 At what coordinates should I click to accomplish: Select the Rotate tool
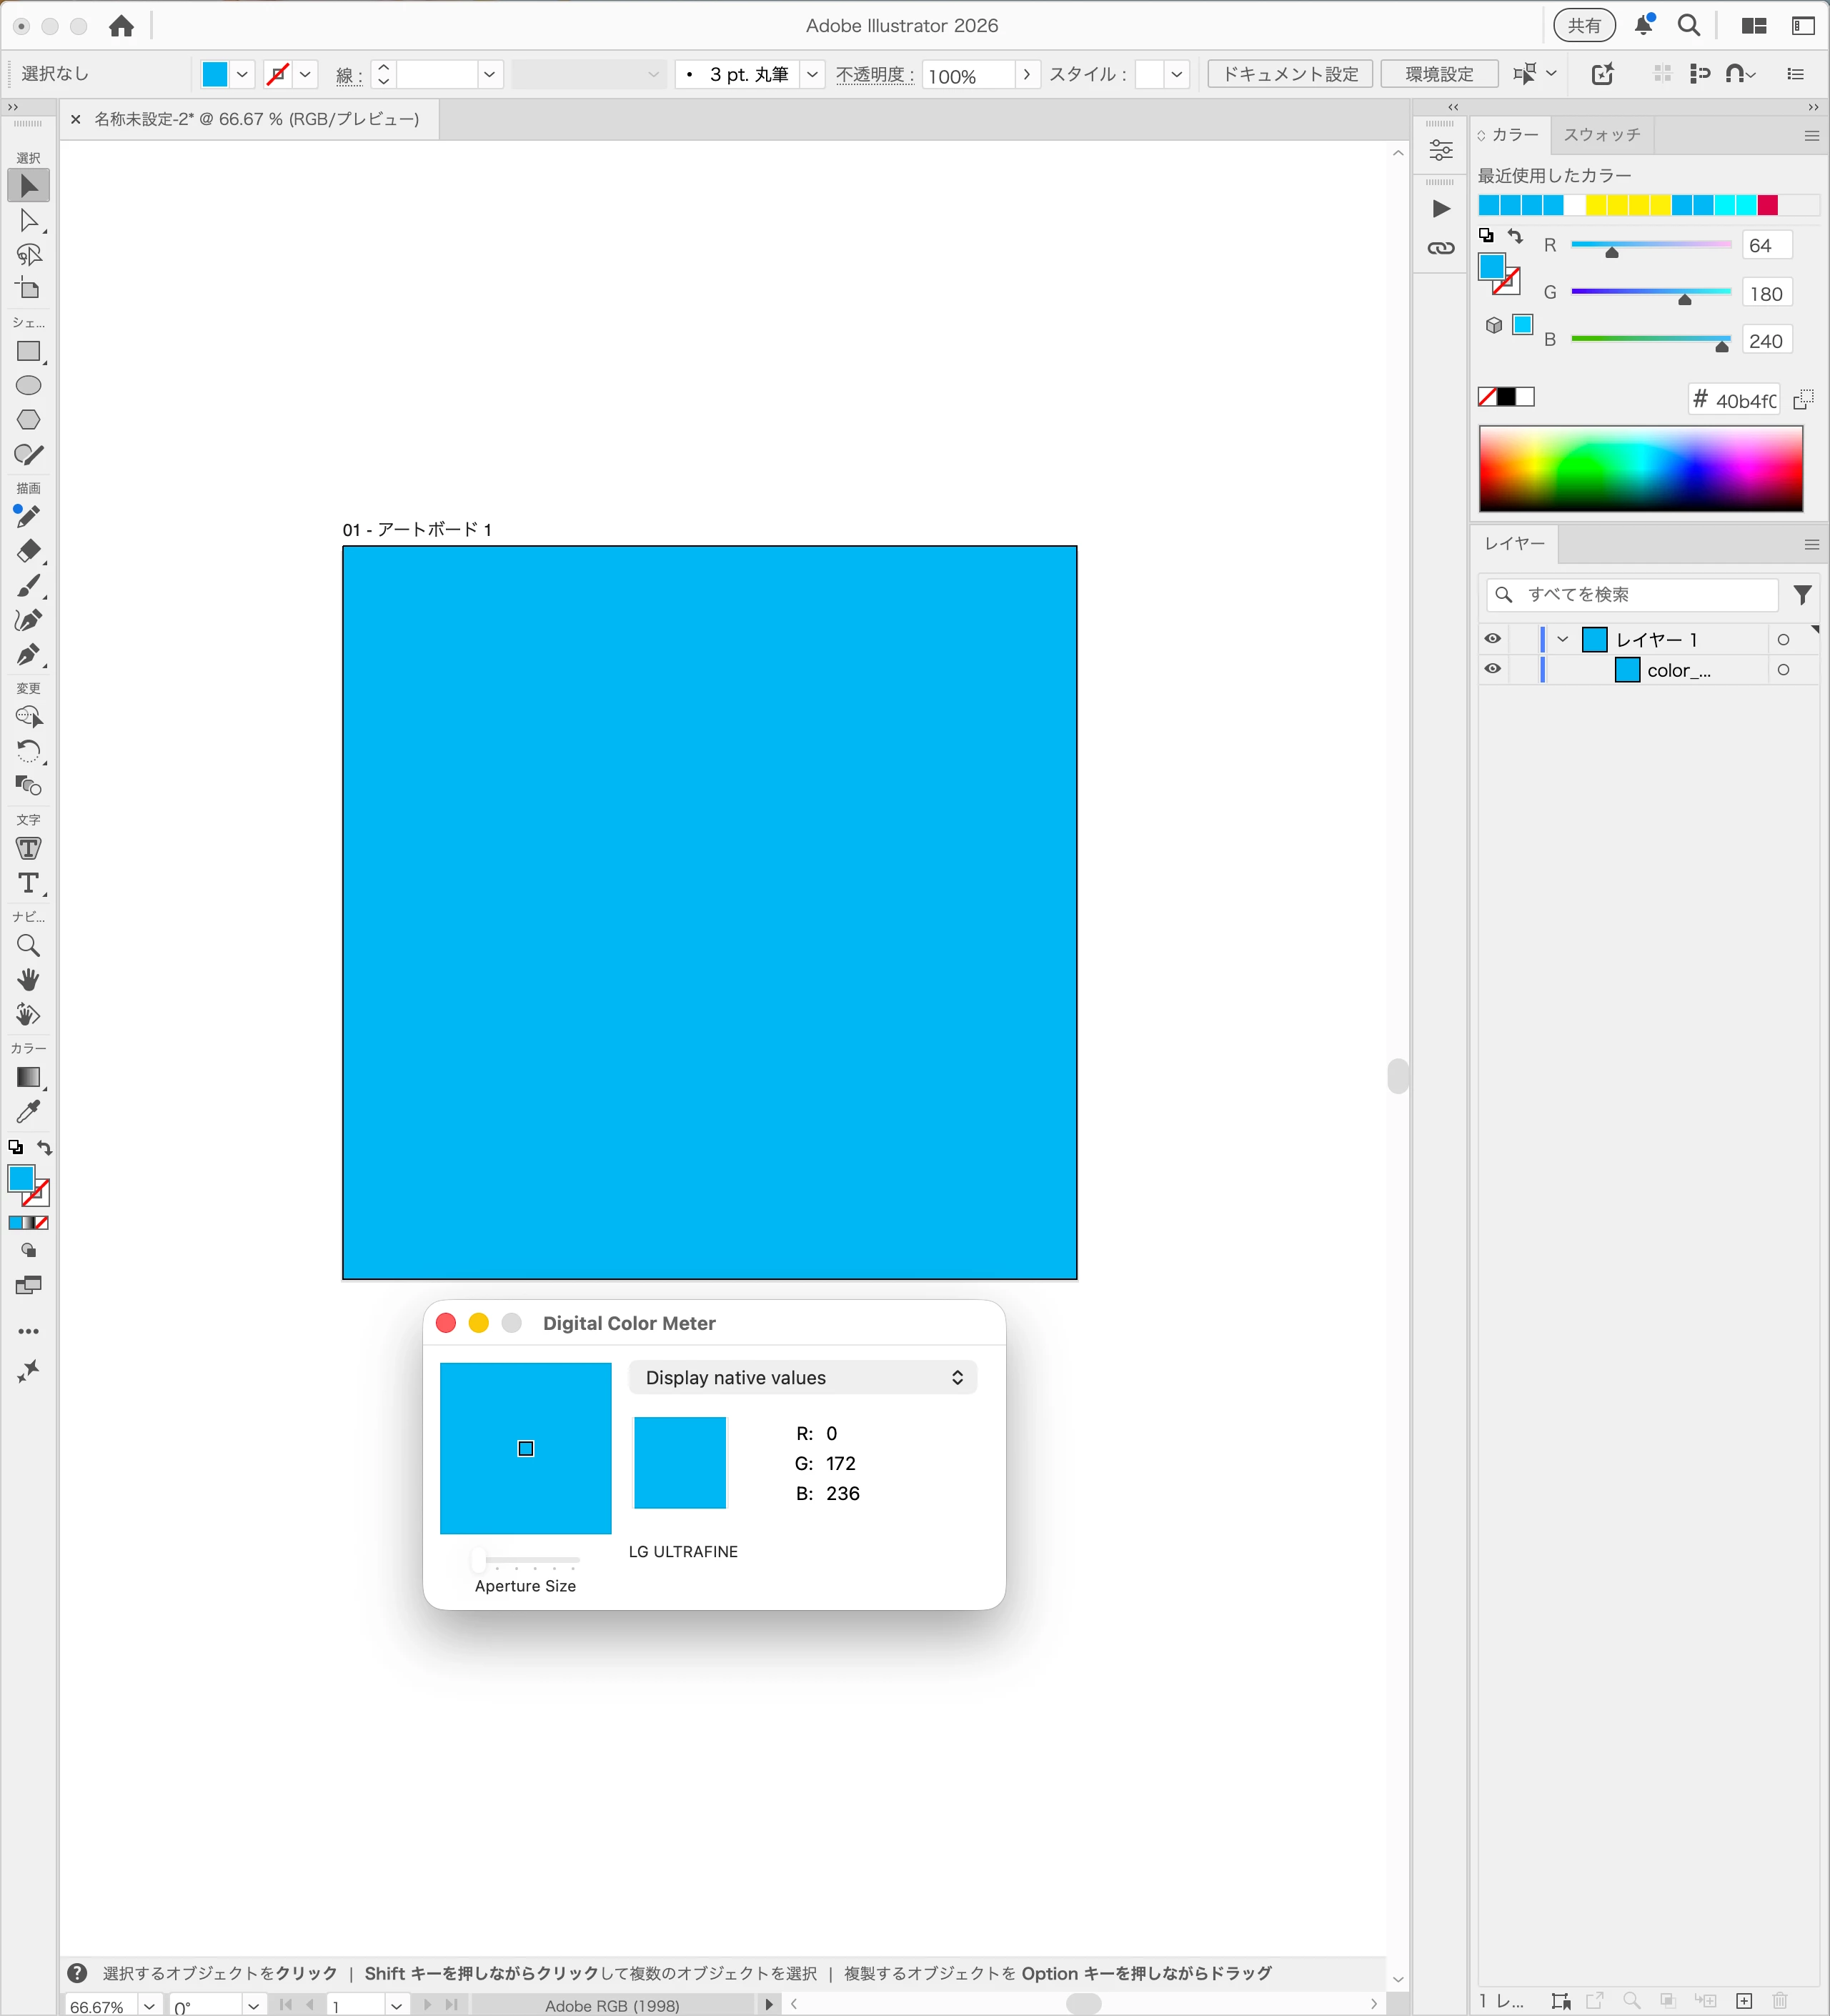tap(28, 751)
